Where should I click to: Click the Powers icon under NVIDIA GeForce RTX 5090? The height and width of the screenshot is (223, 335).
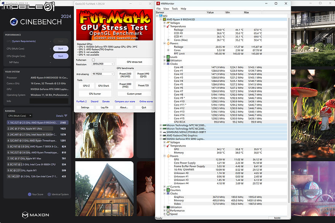click(168, 156)
